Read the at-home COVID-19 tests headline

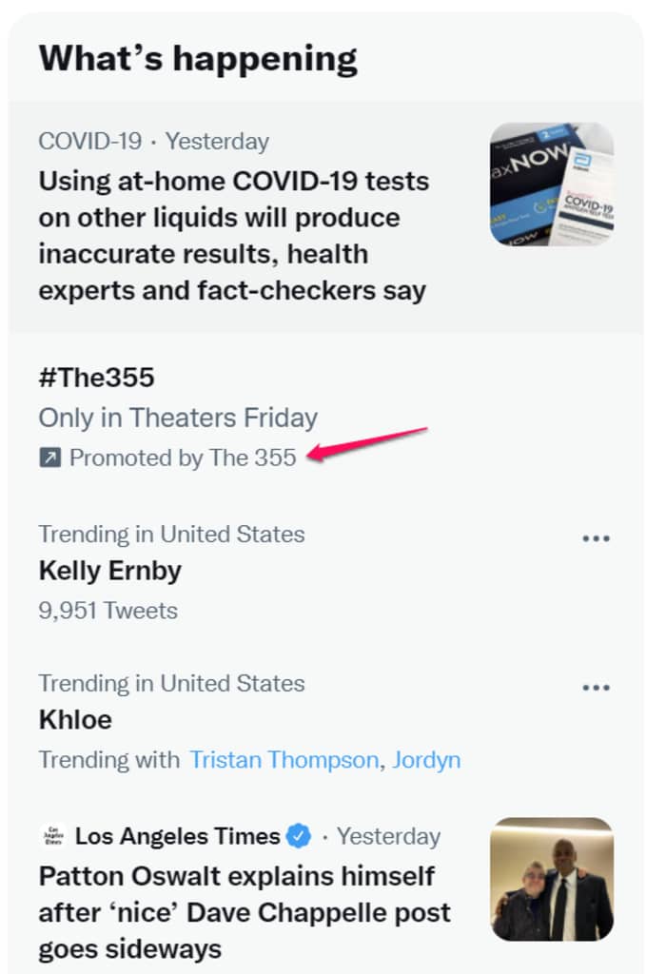click(233, 236)
